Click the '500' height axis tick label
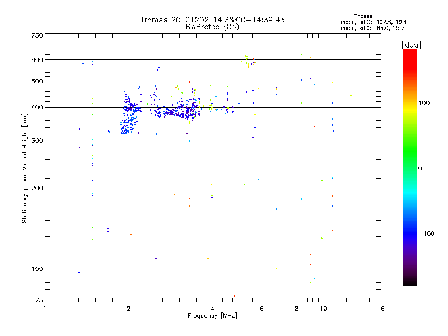This screenshot has height=336, width=448. (x=37, y=81)
